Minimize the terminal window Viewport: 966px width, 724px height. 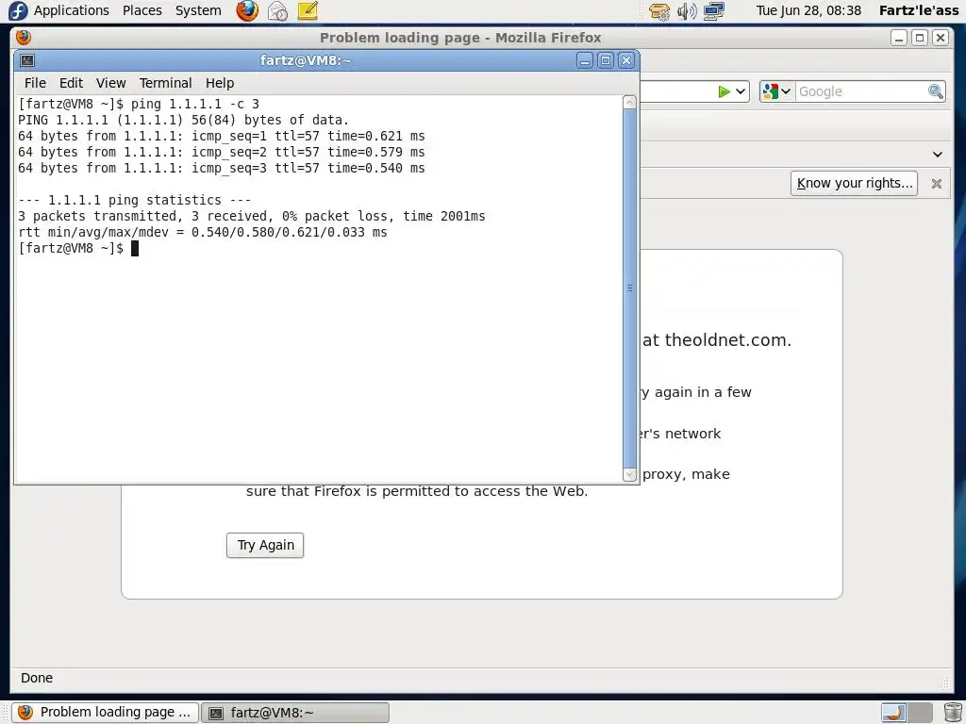[x=585, y=60]
